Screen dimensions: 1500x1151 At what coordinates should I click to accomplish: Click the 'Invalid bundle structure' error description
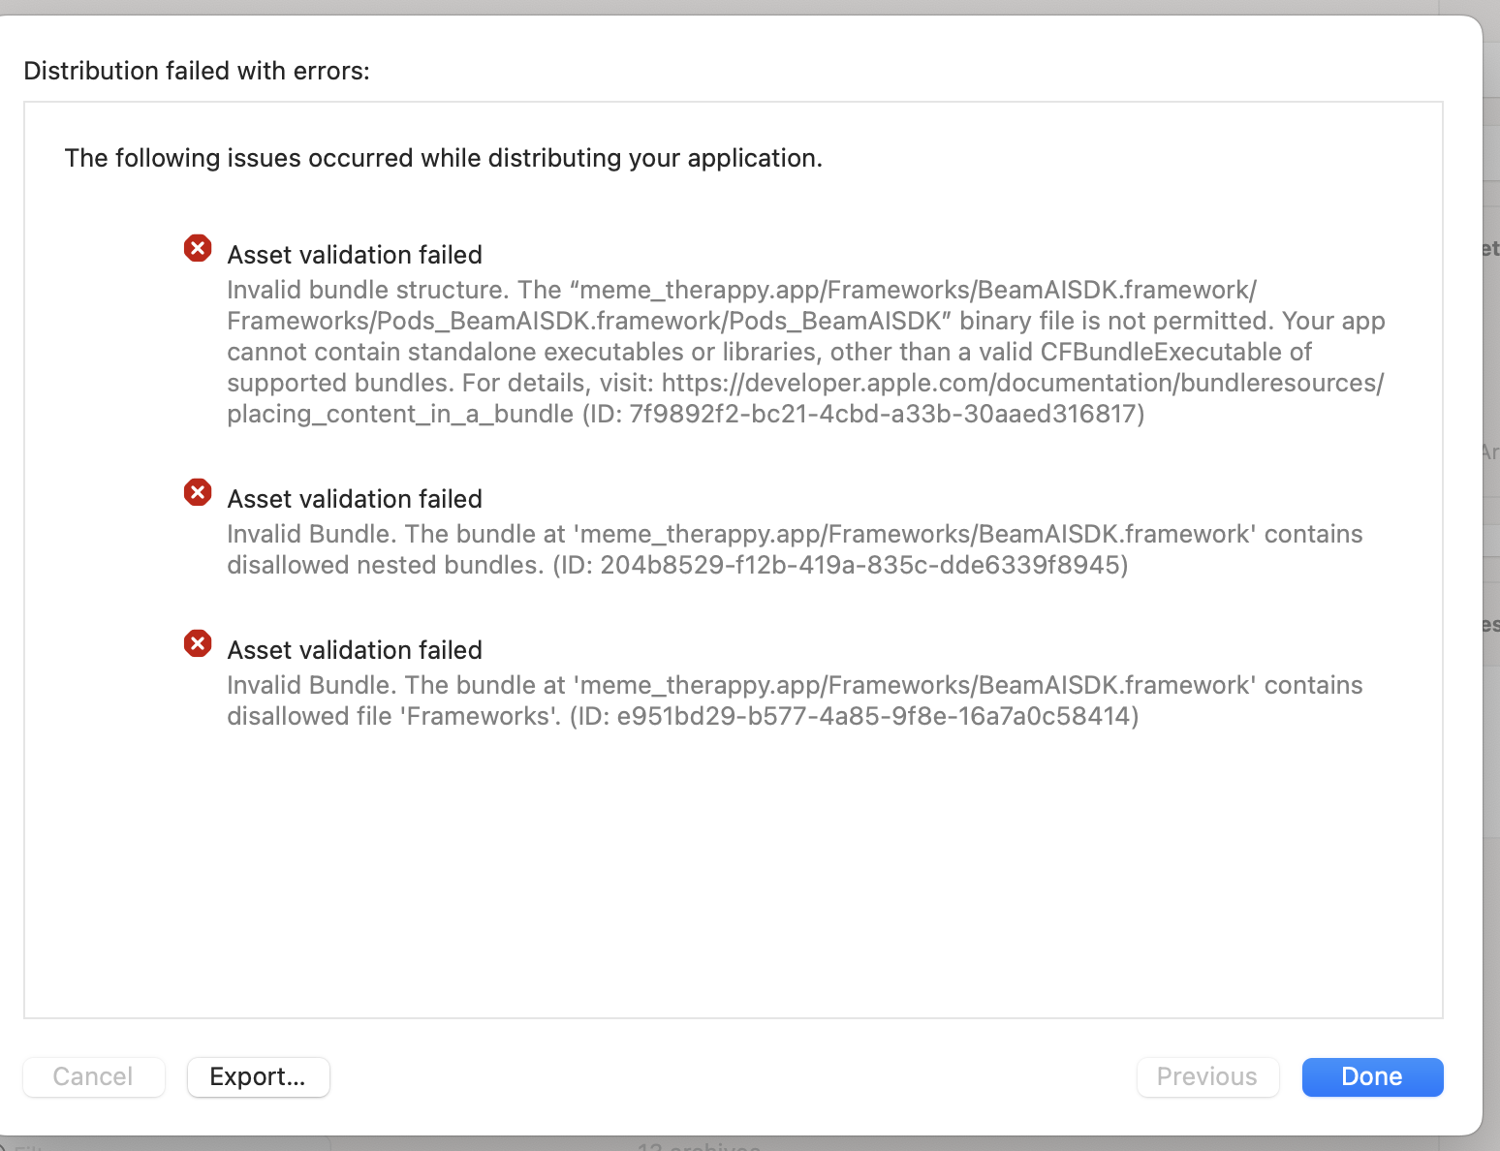804,321
